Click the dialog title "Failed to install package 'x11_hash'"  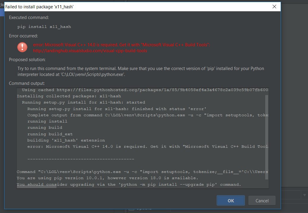[39, 7]
